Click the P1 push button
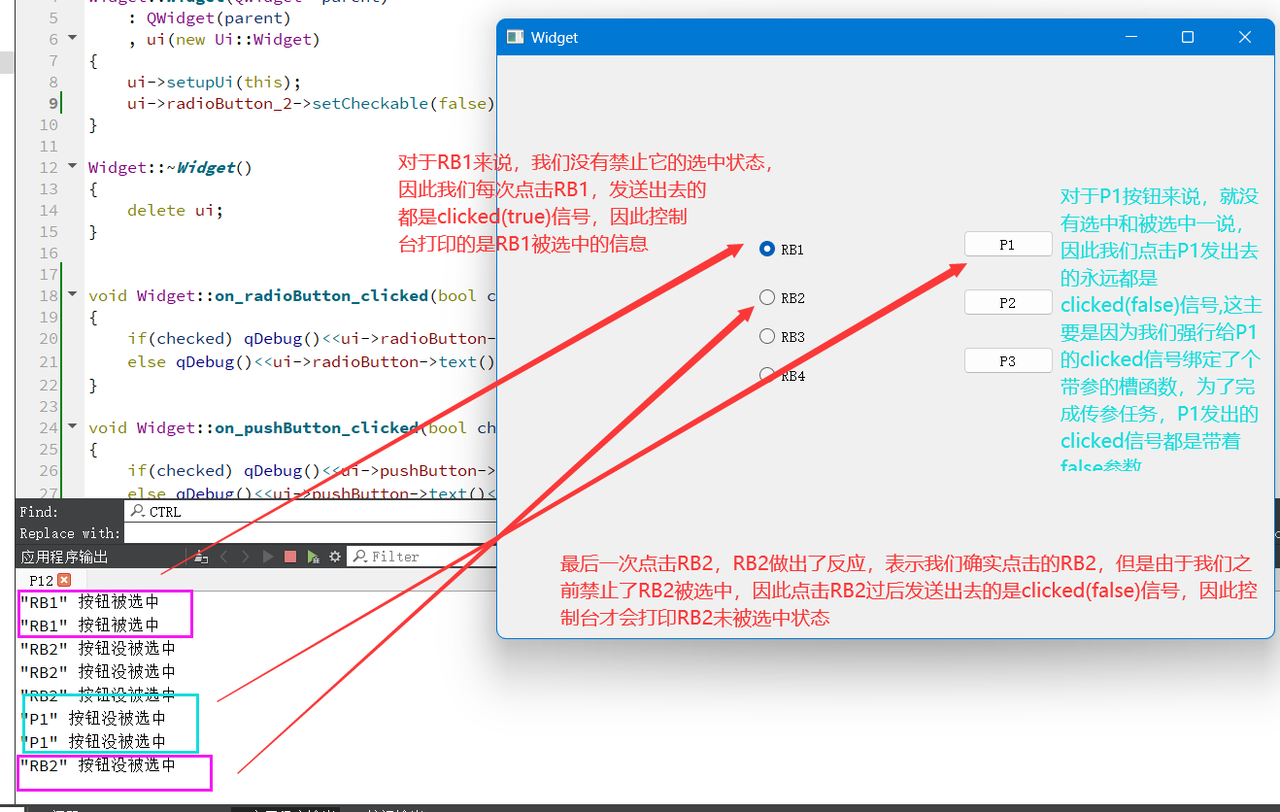The image size is (1280, 812). click(x=1008, y=245)
